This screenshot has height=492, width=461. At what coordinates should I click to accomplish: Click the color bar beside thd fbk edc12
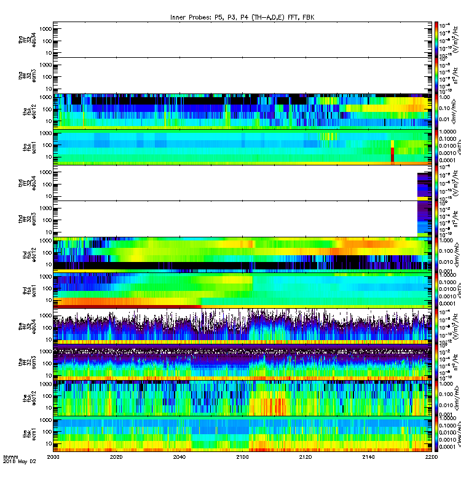coord(436,255)
